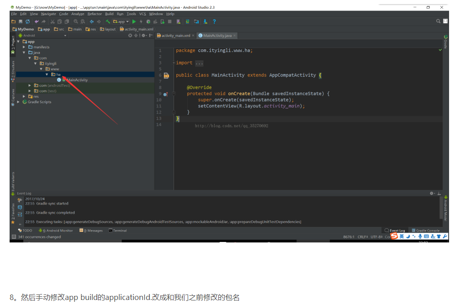The height and width of the screenshot is (305, 455).
Task: Open the run configuration app dropdown
Action: pos(121,21)
